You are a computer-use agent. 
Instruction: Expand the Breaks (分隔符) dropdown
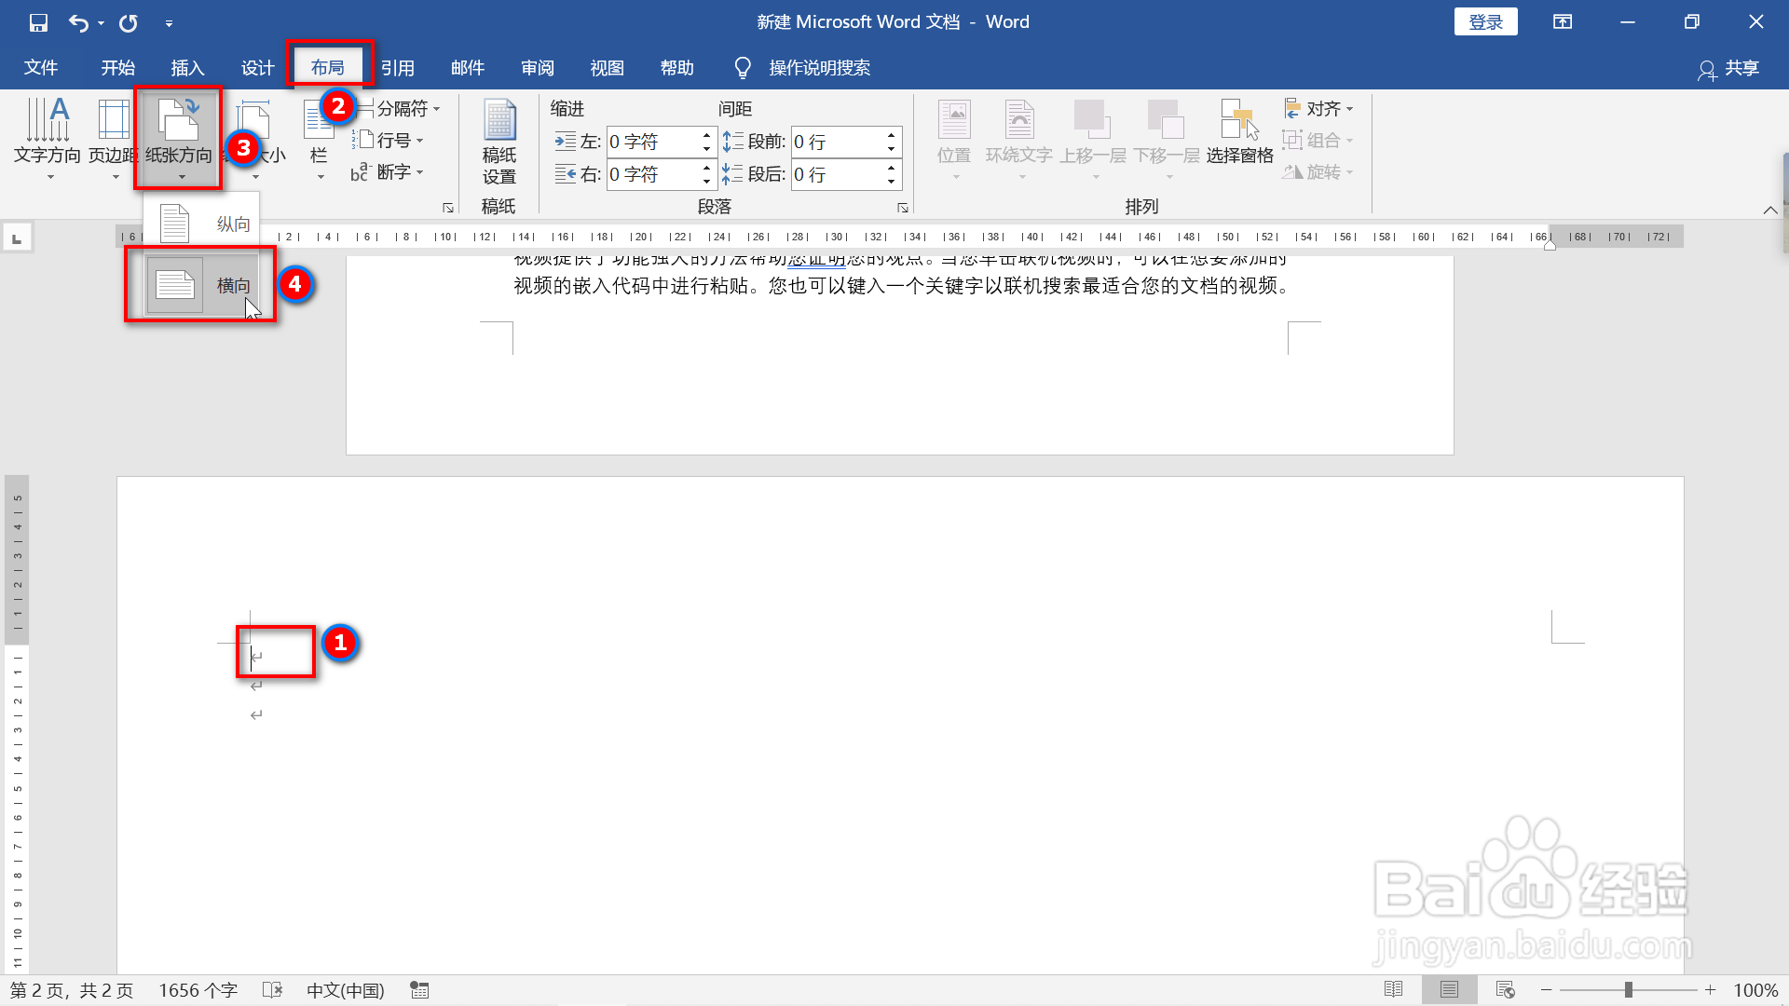click(x=403, y=109)
